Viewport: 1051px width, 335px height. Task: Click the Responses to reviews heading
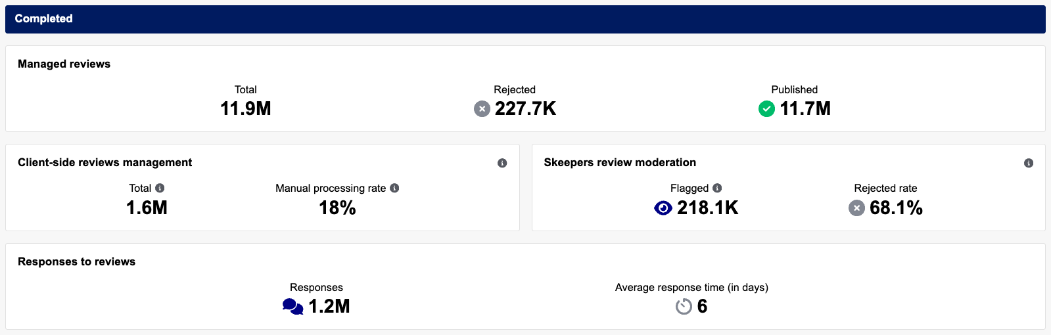click(x=76, y=261)
